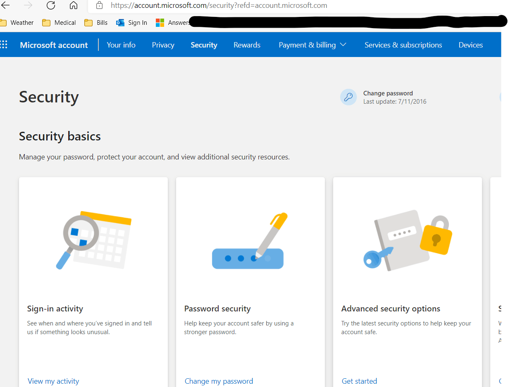Navigate back in the browser
508x387 pixels.
click(x=6, y=6)
